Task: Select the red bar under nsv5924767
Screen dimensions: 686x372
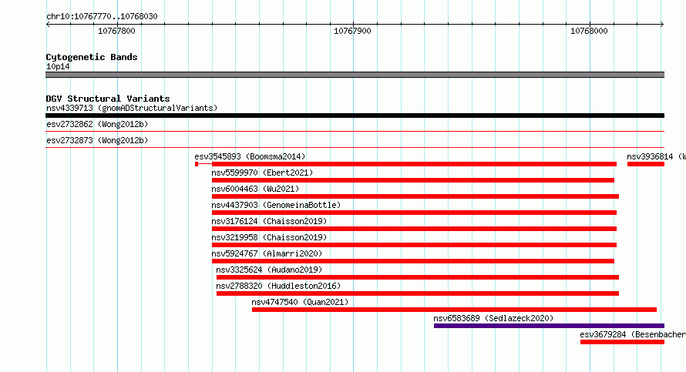Action: [x=413, y=261]
